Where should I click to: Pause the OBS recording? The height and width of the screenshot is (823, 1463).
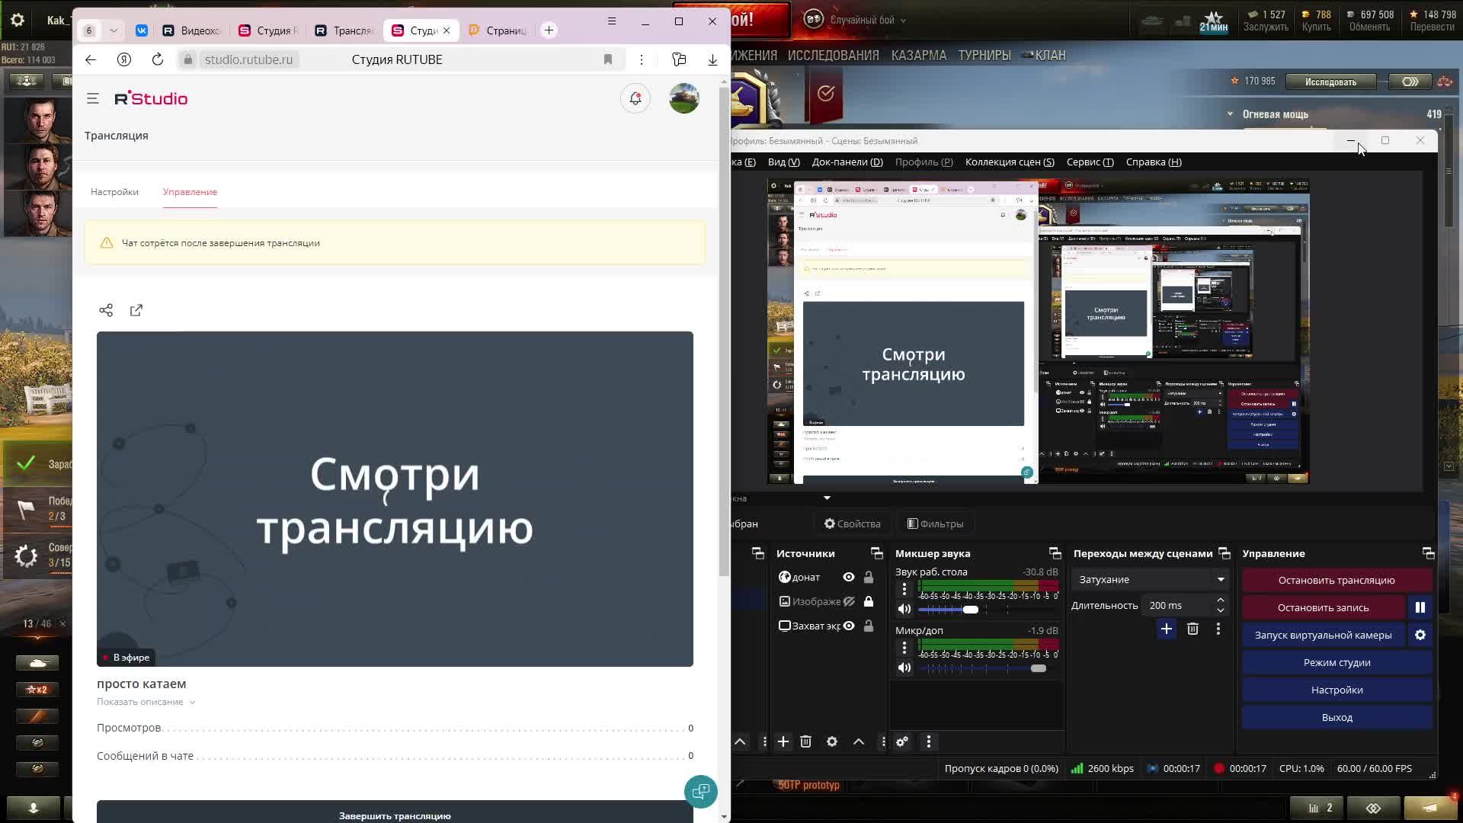1420,607
